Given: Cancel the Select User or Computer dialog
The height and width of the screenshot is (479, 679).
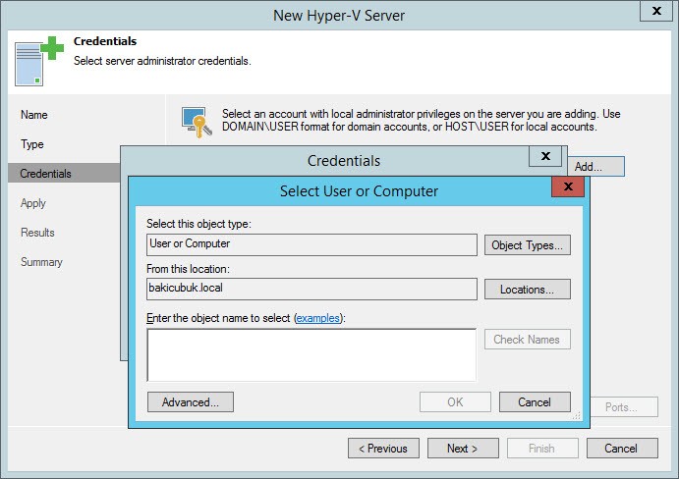Looking at the screenshot, I should point(535,402).
